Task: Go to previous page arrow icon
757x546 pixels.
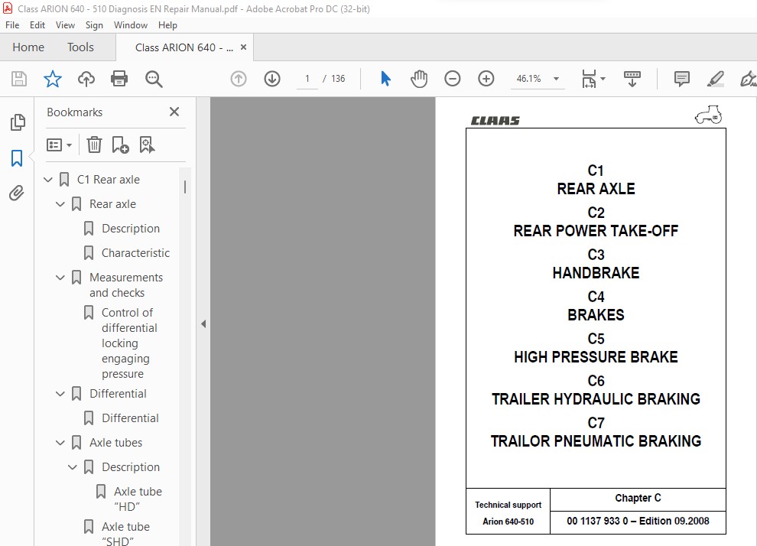Action: (239, 79)
